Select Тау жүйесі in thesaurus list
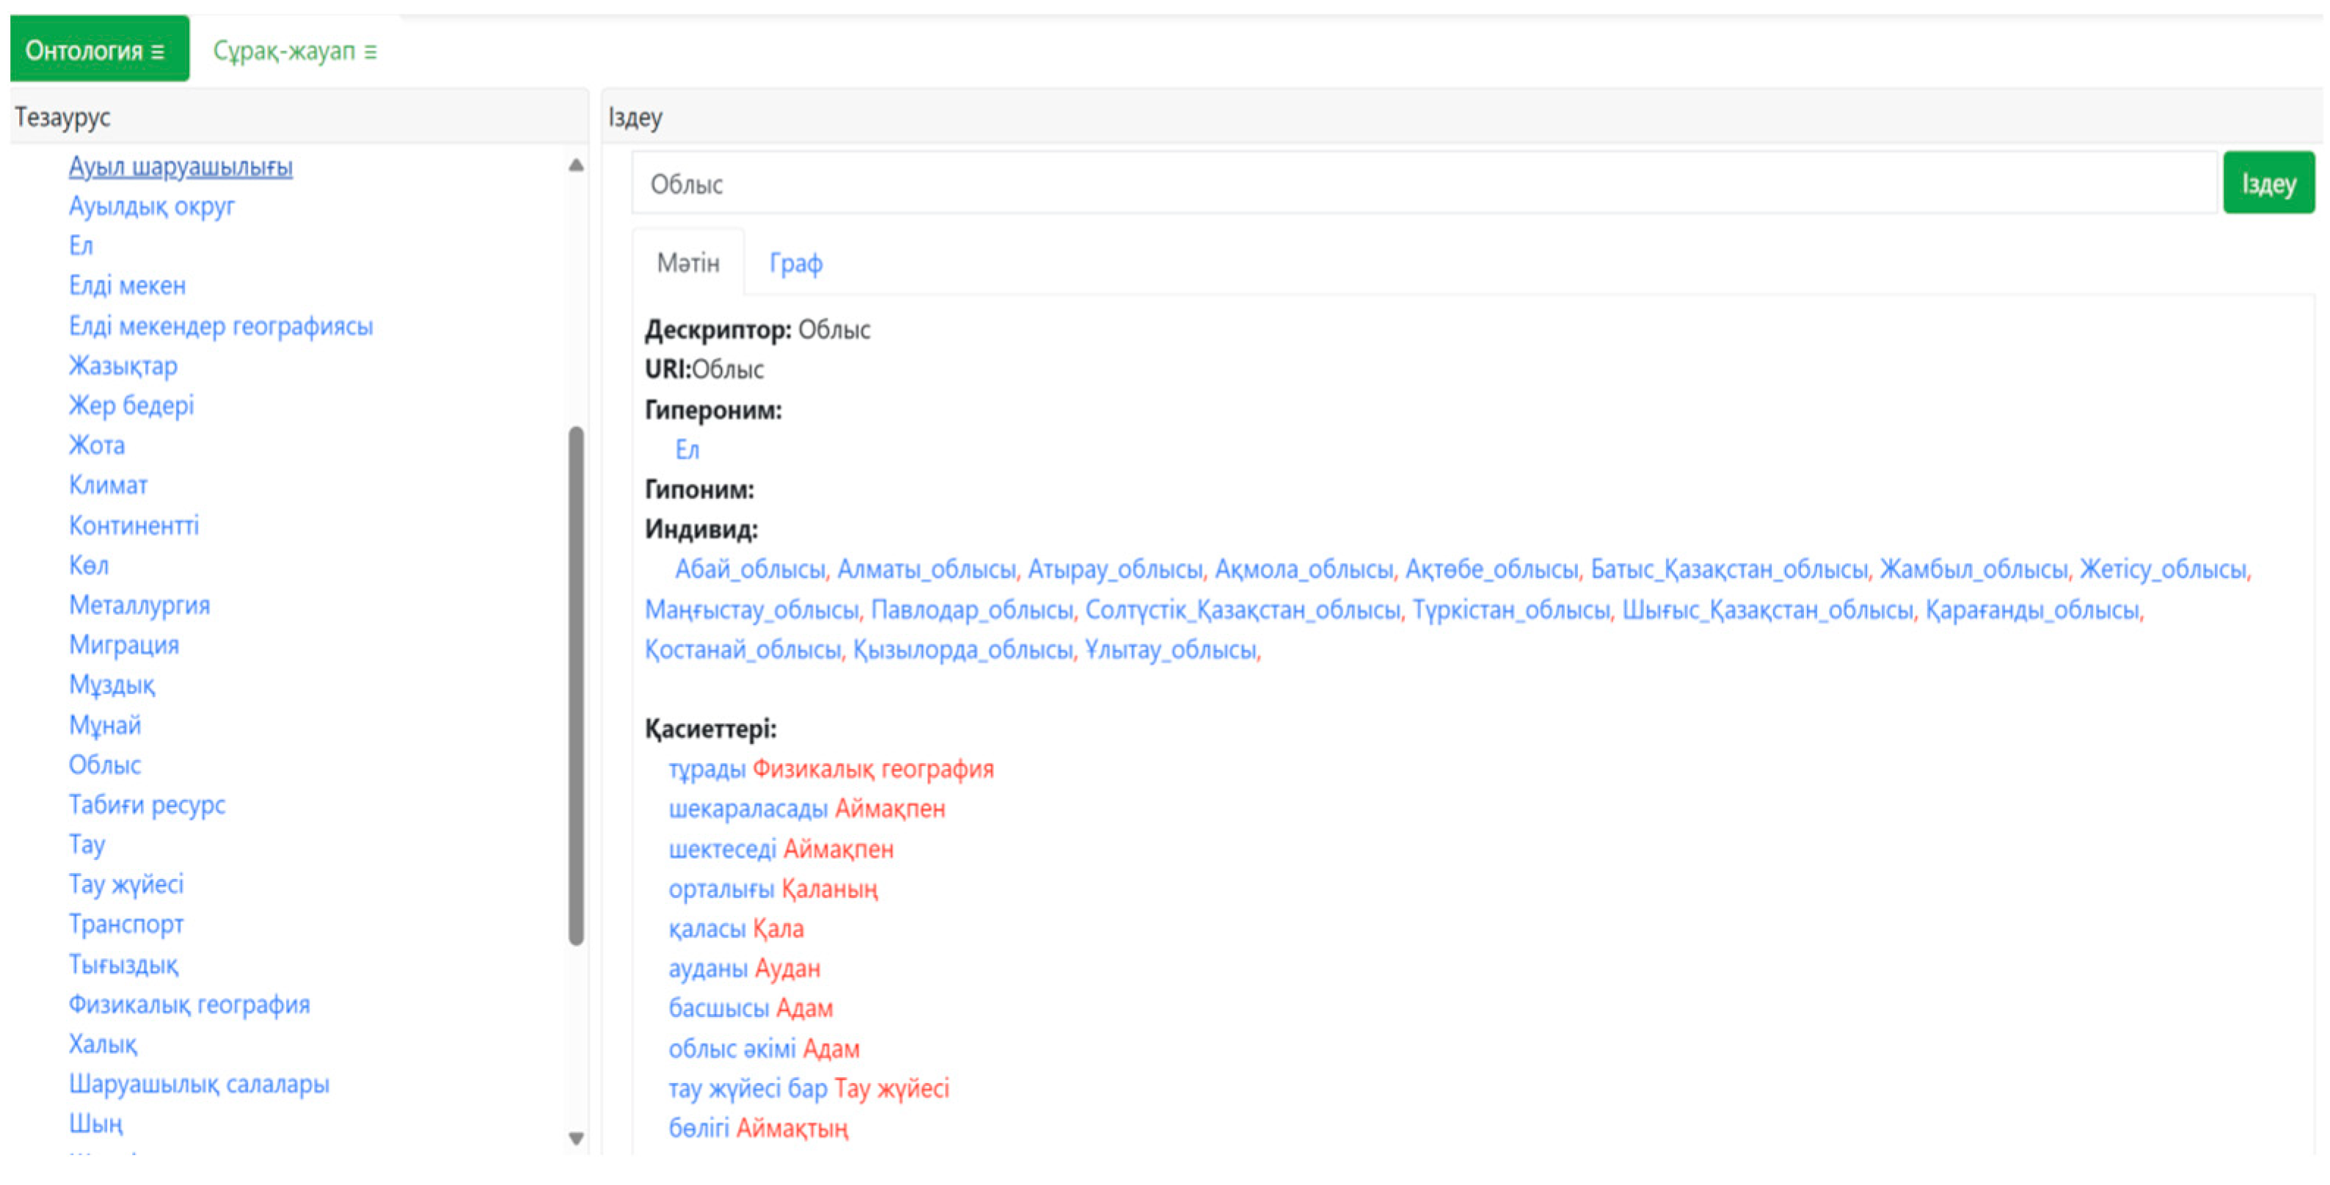Image resolution: width=2330 pixels, height=1185 pixels. 125,883
